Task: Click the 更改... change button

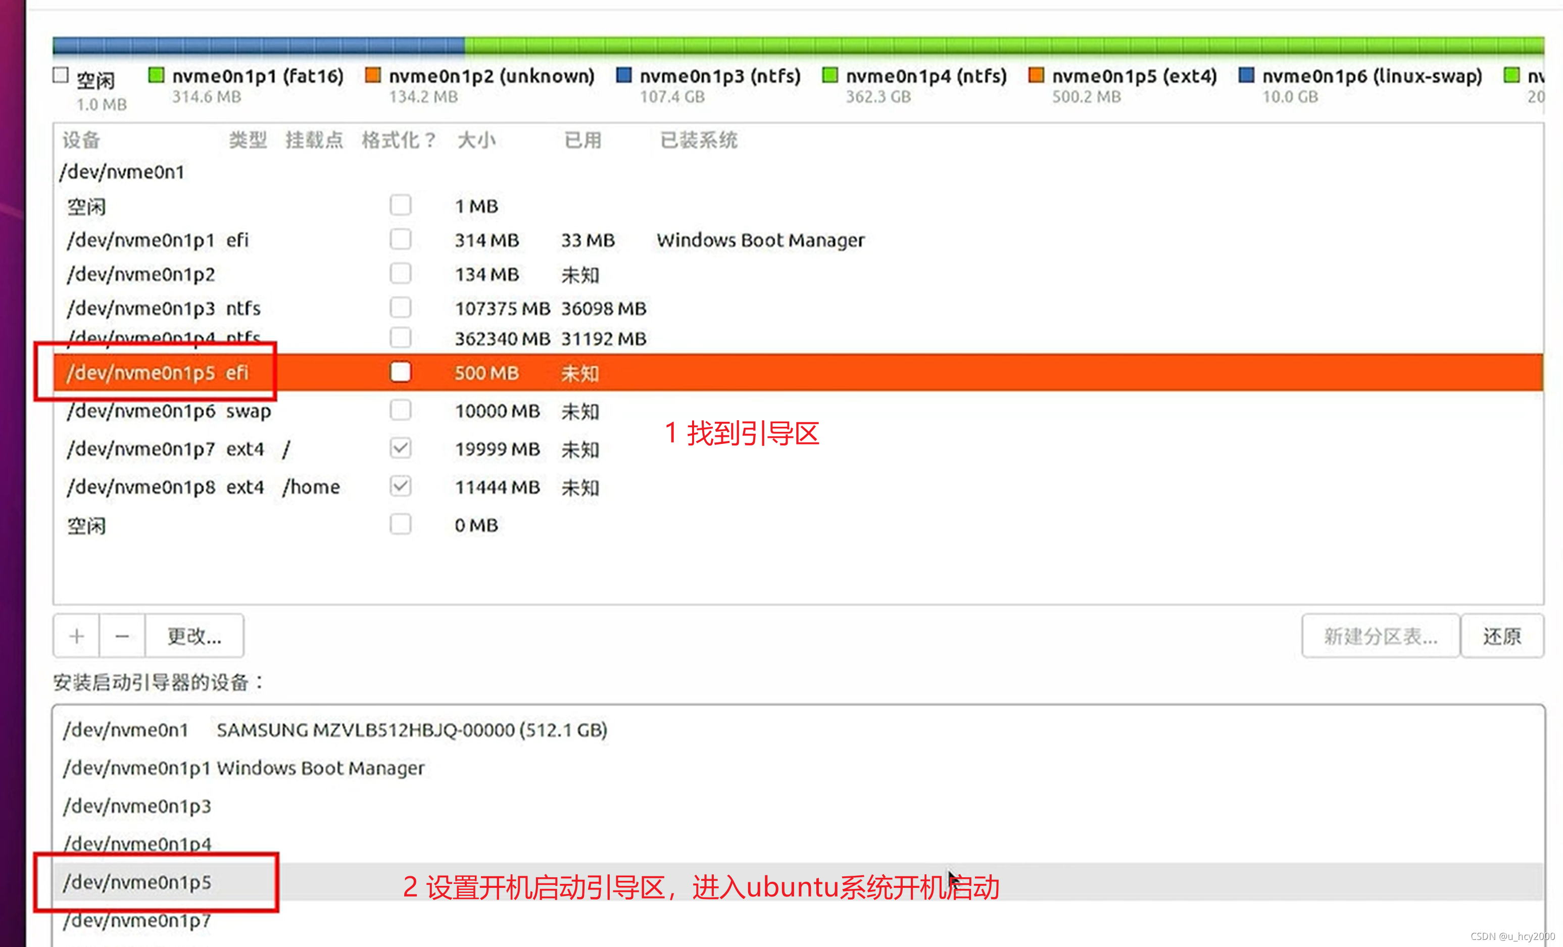Action: (194, 635)
